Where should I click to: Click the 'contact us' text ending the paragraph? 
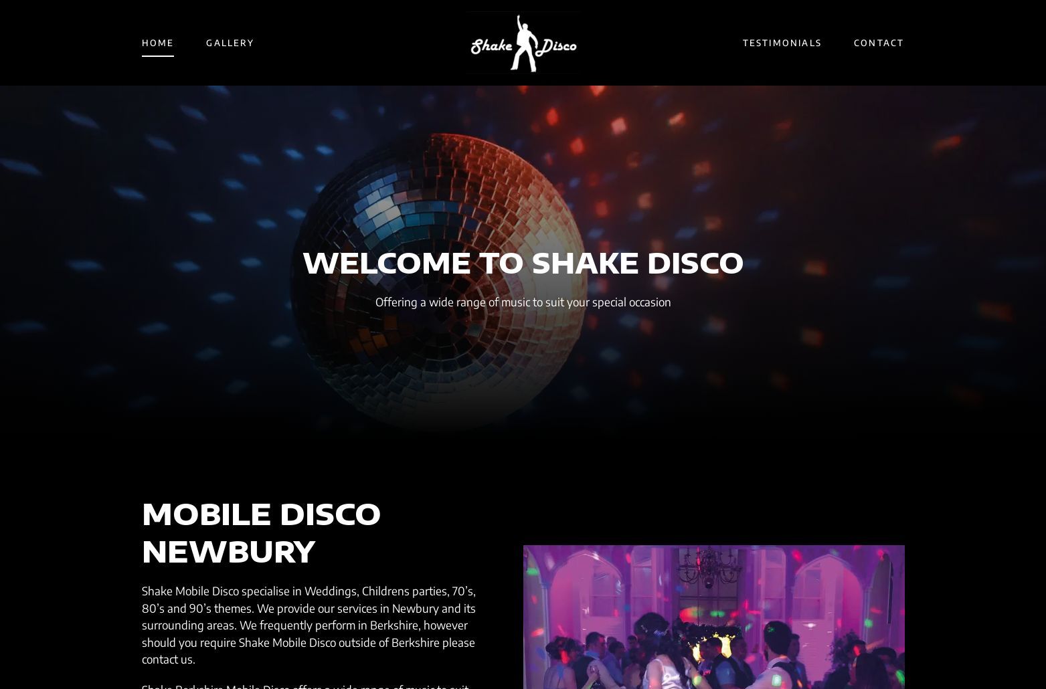point(168,659)
